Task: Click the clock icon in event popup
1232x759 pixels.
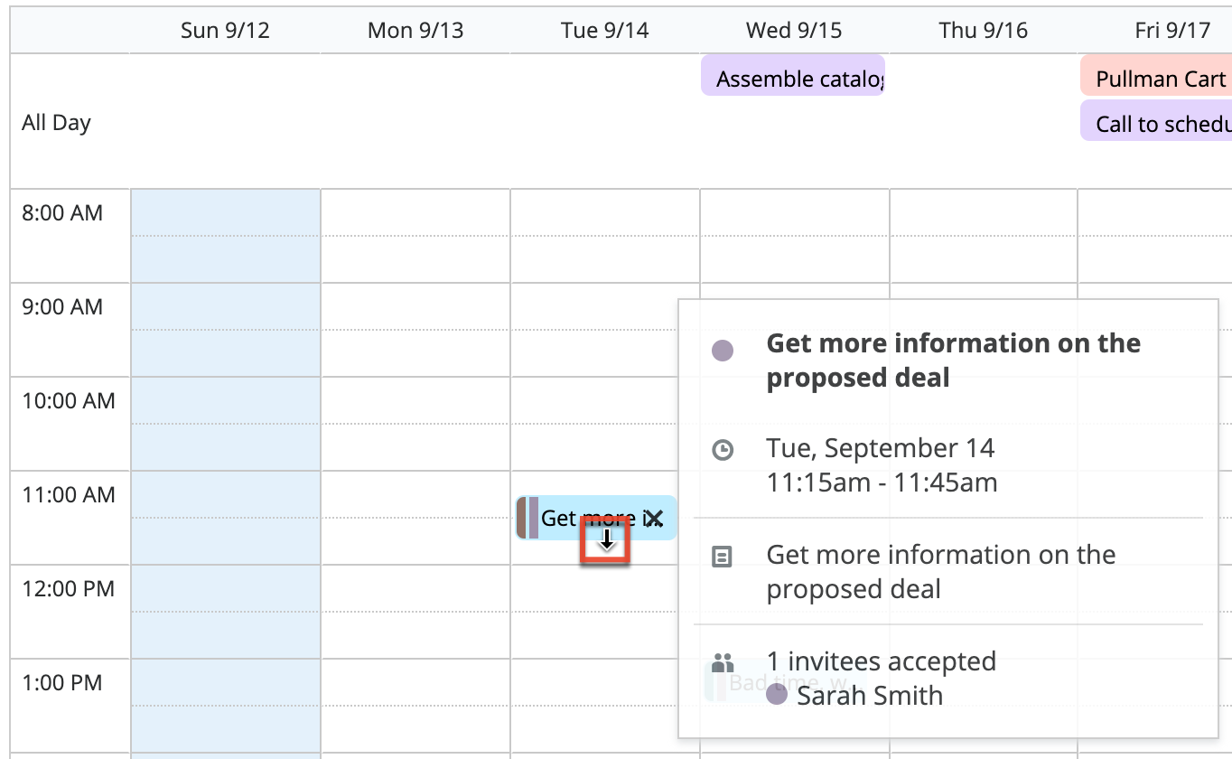Action: click(x=723, y=450)
